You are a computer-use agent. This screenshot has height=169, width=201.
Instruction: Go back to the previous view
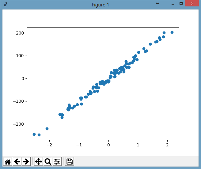tap(17, 161)
